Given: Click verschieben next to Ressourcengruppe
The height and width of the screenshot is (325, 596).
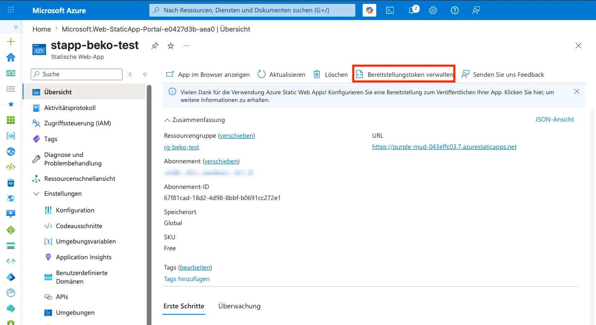Looking at the screenshot, I should [x=236, y=136].
